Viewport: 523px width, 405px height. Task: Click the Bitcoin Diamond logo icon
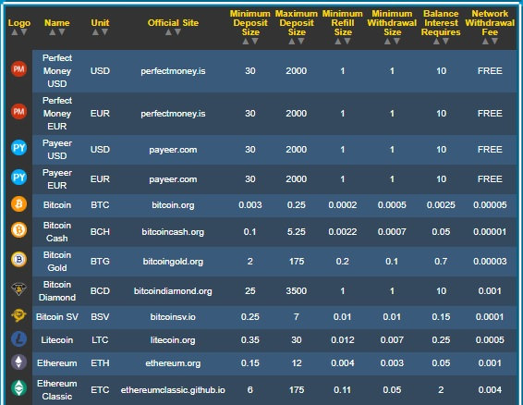tap(18, 288)
